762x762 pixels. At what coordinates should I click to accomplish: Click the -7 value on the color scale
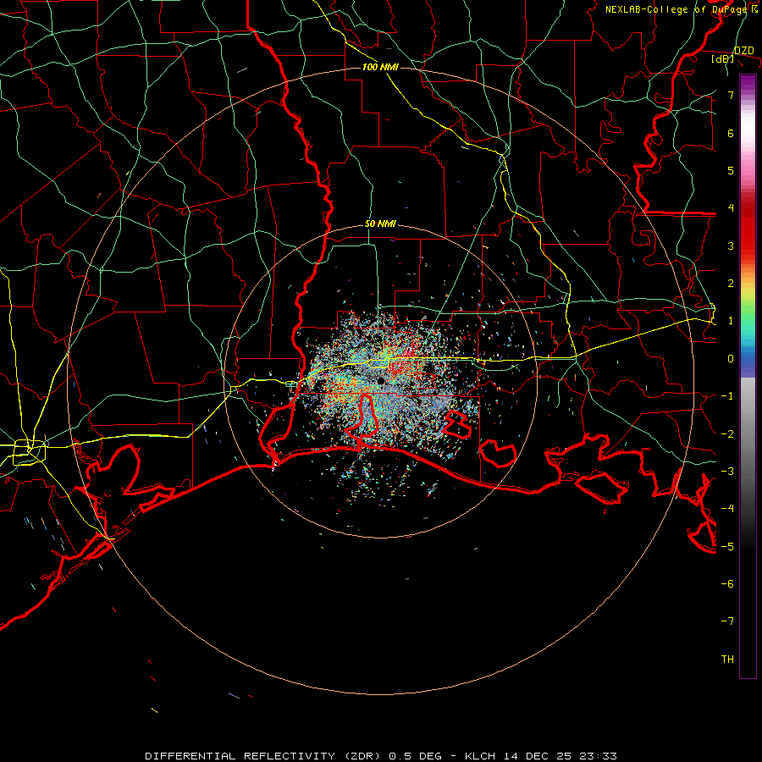click(x=727, y=621)
